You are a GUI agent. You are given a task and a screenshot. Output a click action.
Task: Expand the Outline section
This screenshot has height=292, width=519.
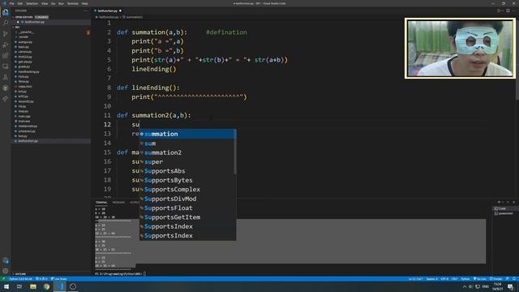pos(19,274)
